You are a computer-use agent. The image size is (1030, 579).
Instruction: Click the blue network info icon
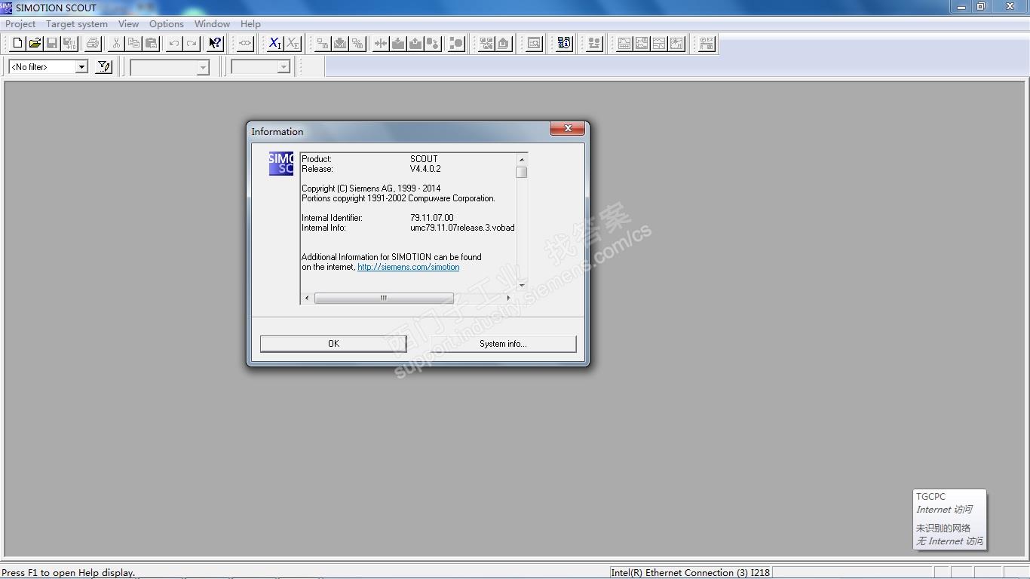pyautogui.click(x=564, y=44)
